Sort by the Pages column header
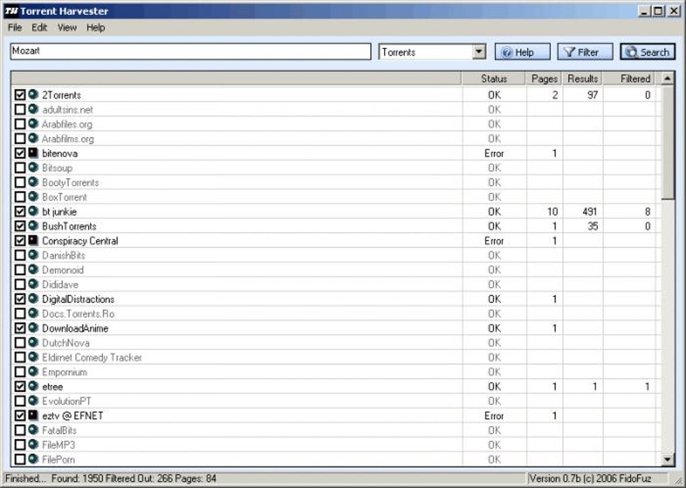The width and height of the screenshot is (686, 488). (x=544, y=79)
